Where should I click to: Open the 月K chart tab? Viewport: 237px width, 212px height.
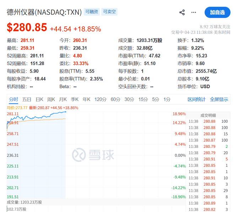click(x=63, y=100)
